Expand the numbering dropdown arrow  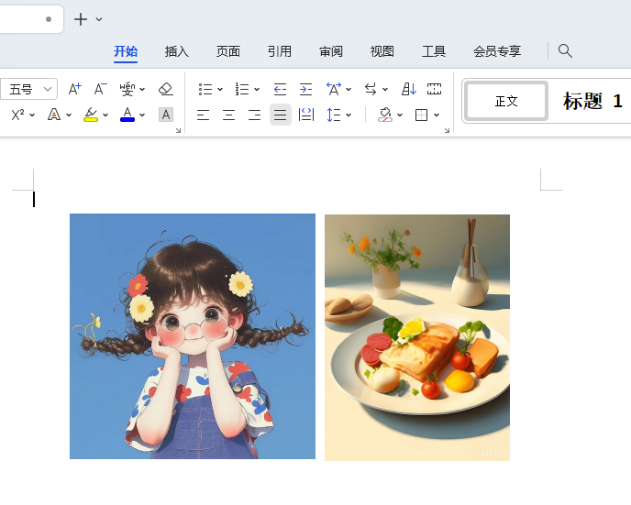pos(257,89)
